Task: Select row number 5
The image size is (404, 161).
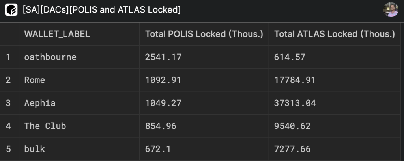Action: tap(8, 149)
